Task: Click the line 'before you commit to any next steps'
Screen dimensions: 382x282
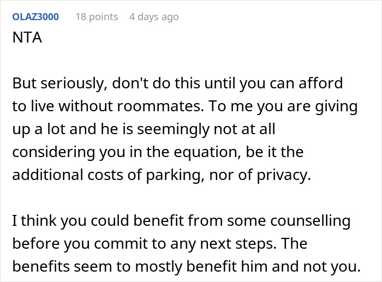Action: pyautogui.click(x=160, y=244)
